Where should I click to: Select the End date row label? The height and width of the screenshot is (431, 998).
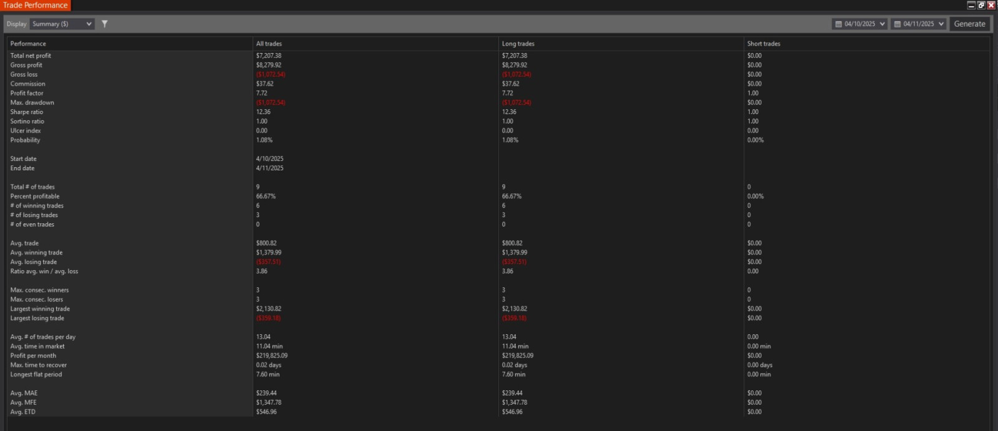click(x=22, y=168)
